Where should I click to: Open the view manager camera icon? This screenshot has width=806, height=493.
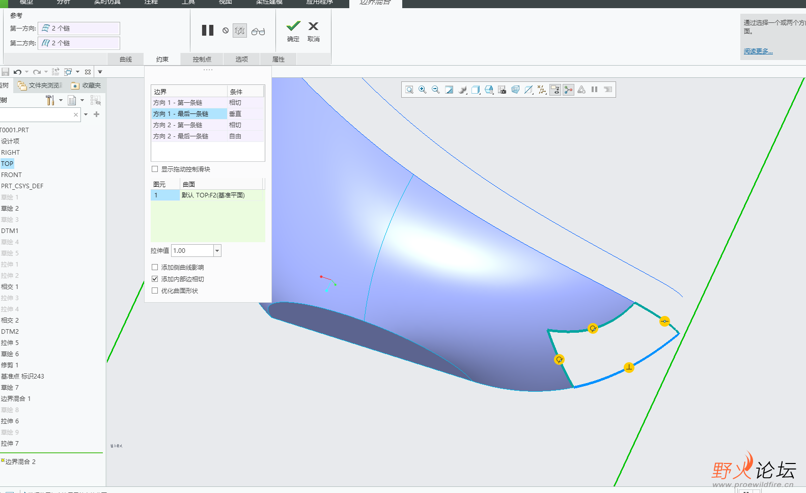(502, 90)
